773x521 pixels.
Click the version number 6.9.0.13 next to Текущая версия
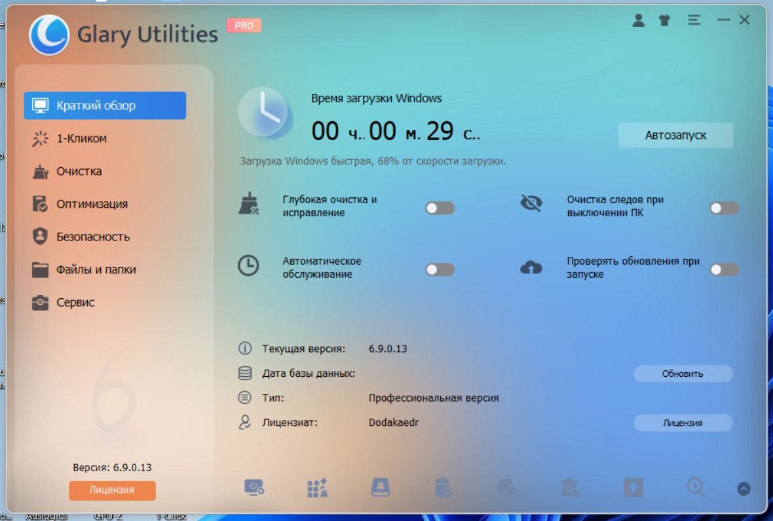(x=388, y=349)
